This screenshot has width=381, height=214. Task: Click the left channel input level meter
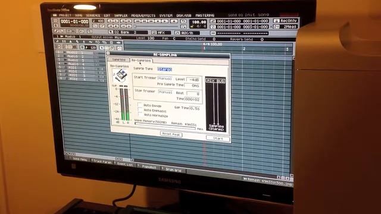pos(122,104)
